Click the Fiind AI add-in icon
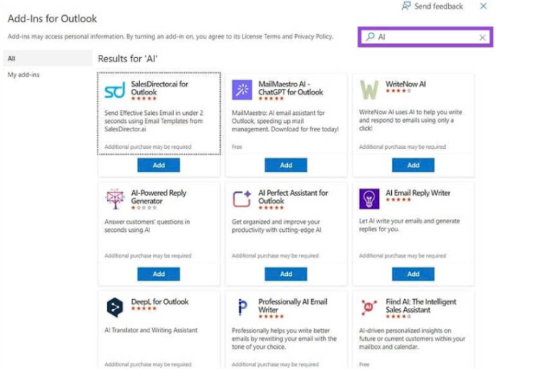Image resolution: width=552 pixels, height=380 pixels. click(369, 307)
